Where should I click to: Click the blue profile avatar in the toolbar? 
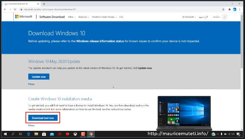pyautogui.click(x=235, y=9)
